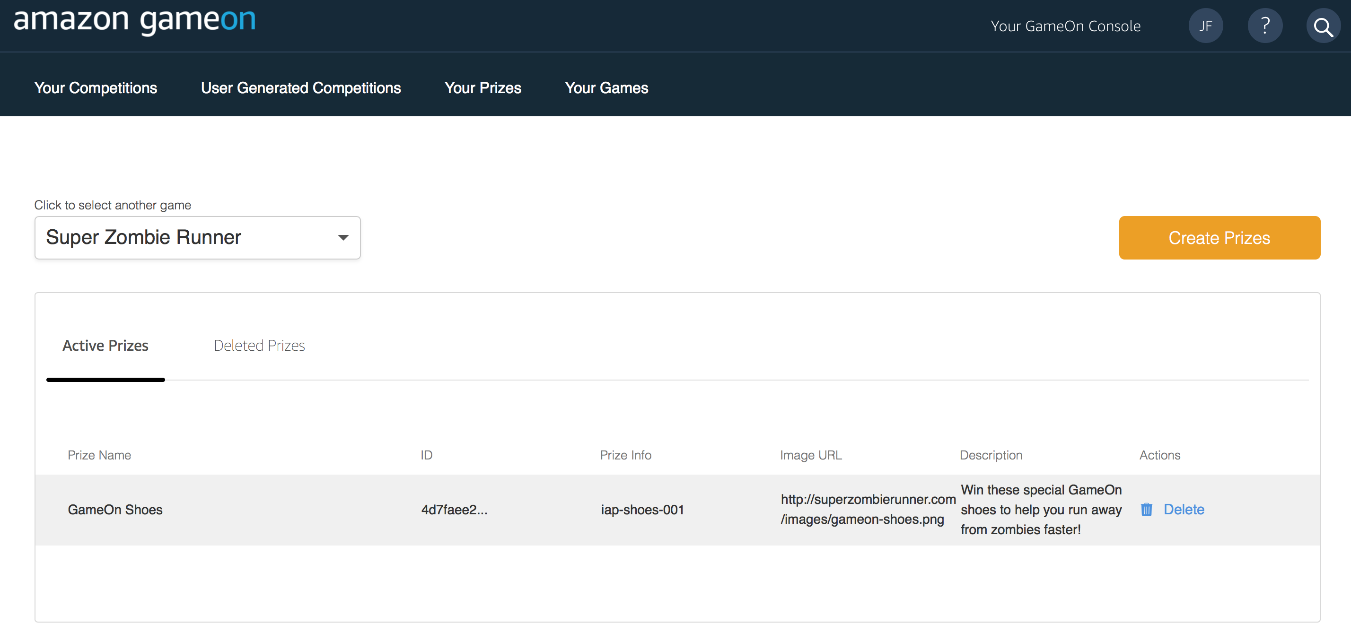This screenshot has height=641, width=1351.
Task: Go to Your Competitions menu
Action: pyautogui.click(x=96, y=87)
